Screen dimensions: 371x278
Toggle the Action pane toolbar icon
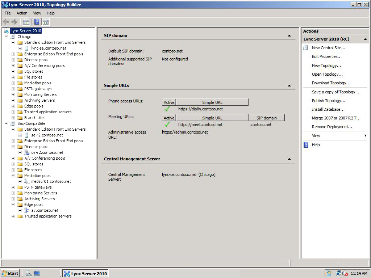pos(45,22)
